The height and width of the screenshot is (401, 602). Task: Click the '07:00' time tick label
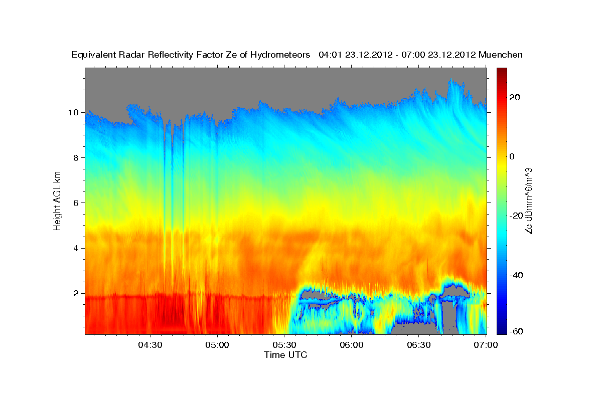point(486,345)
